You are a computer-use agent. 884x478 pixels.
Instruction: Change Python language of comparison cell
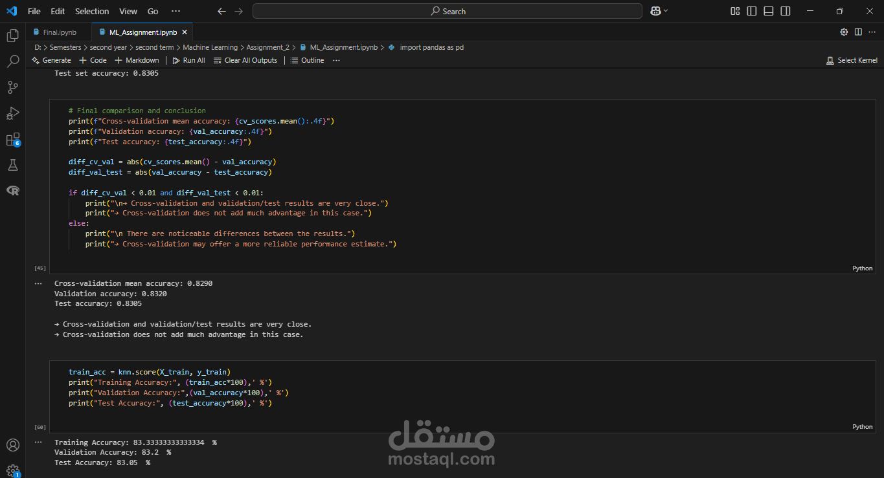(x=862, y=268)
